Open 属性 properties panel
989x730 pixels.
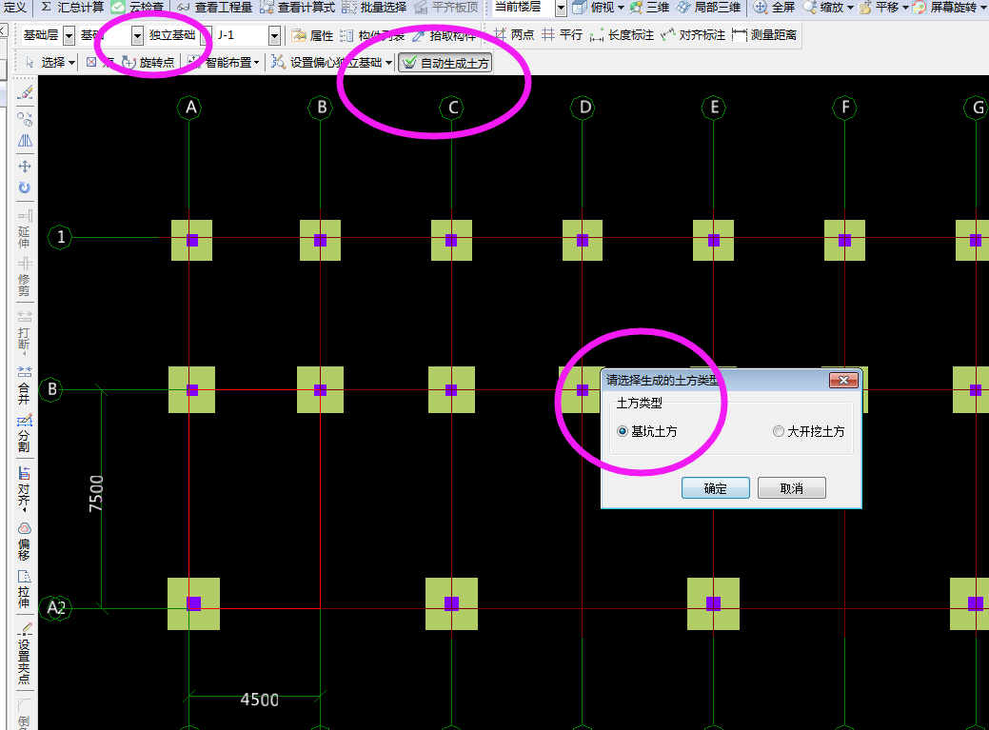pos(312,35)
